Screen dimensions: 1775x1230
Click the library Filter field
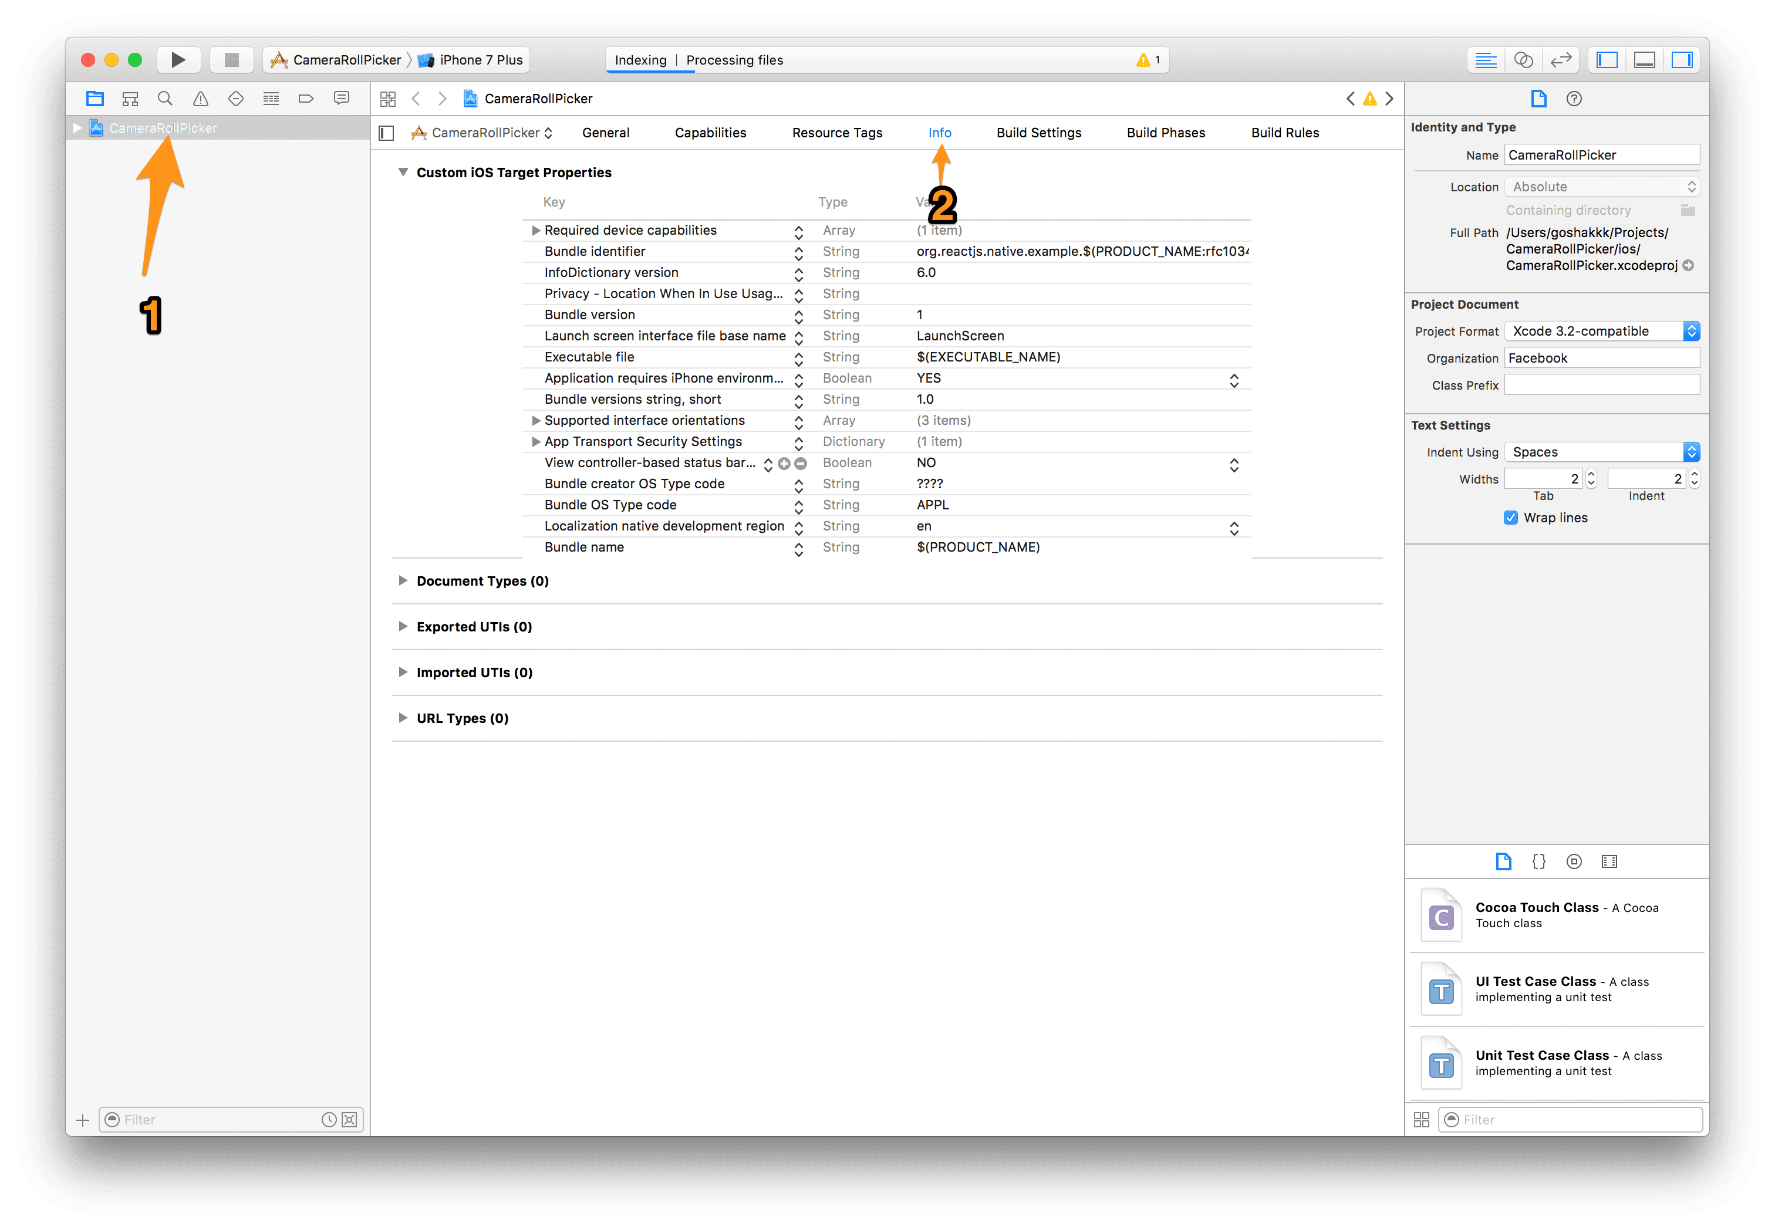click(1570, 1120)
